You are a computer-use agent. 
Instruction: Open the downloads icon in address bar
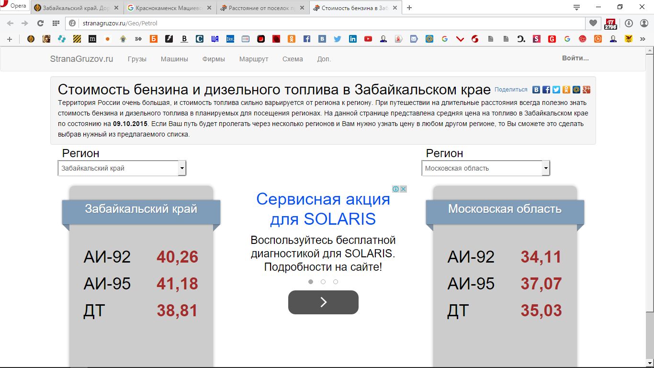tap(629, 23)
